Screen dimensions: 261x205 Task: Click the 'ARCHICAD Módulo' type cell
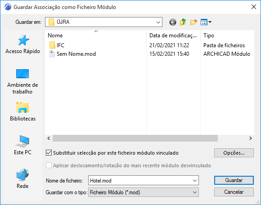(227, 54)
